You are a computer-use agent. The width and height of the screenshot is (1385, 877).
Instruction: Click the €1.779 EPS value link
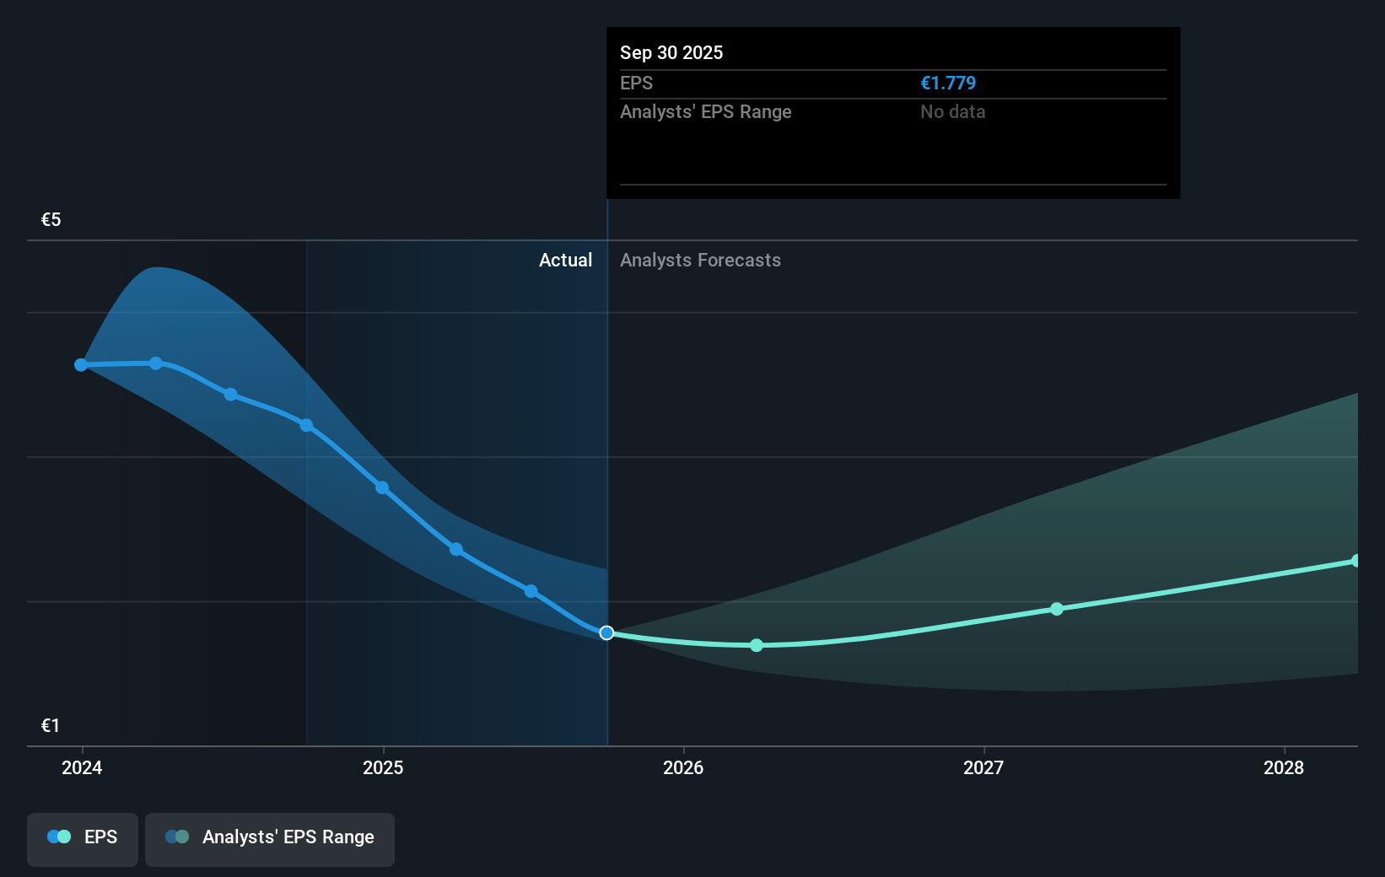tap(948, 83)
